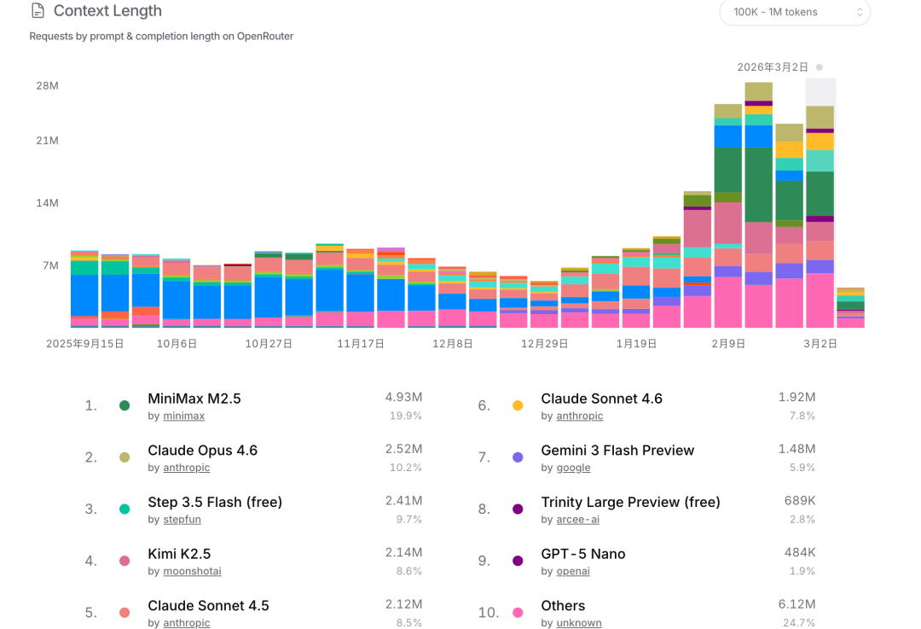
Task: Open the arcee-ai author link
Action: [x=578, y=520]
